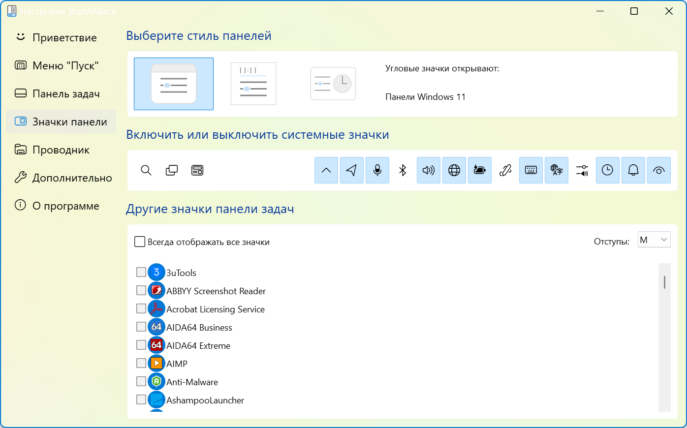Enable "Всегда отображать все значки" checkbox
Image resolution: width=687 pixels, height=428 pixels.
pos(140,242)
